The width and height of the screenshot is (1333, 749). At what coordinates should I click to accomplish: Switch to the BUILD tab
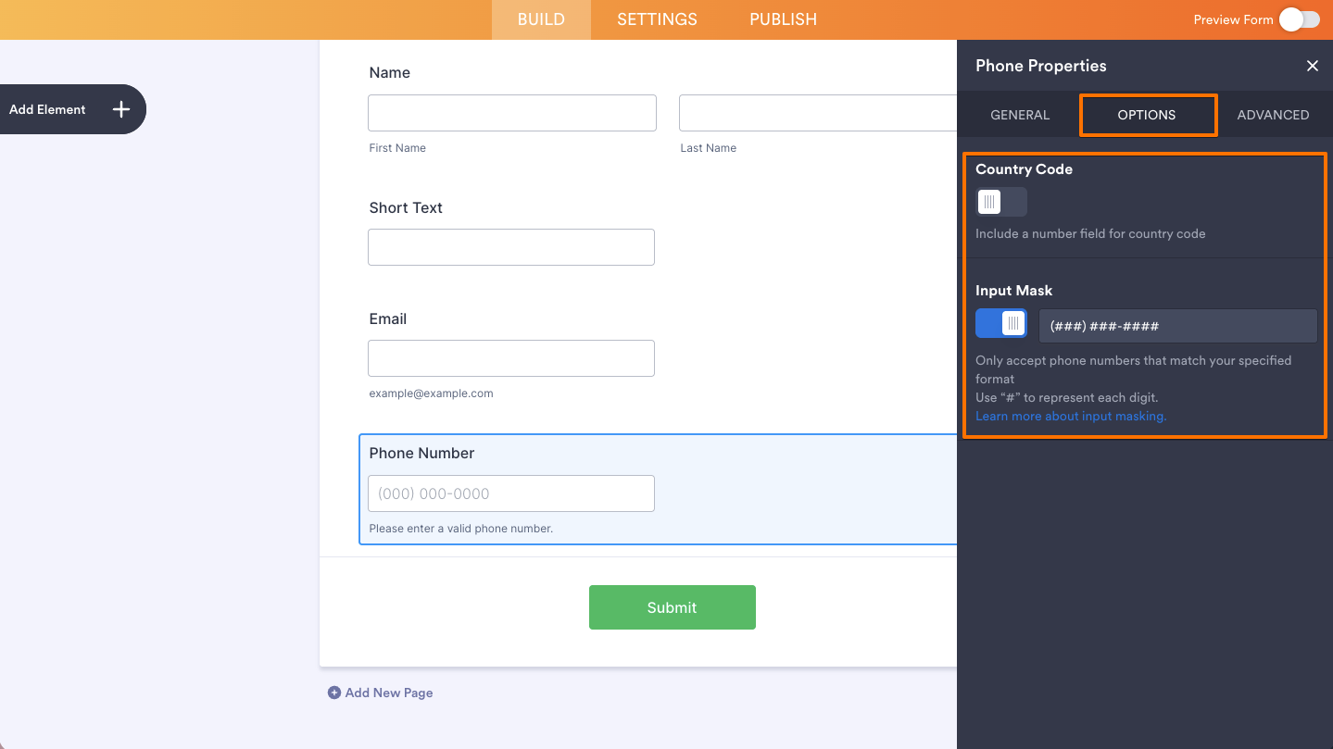(541, 19)
